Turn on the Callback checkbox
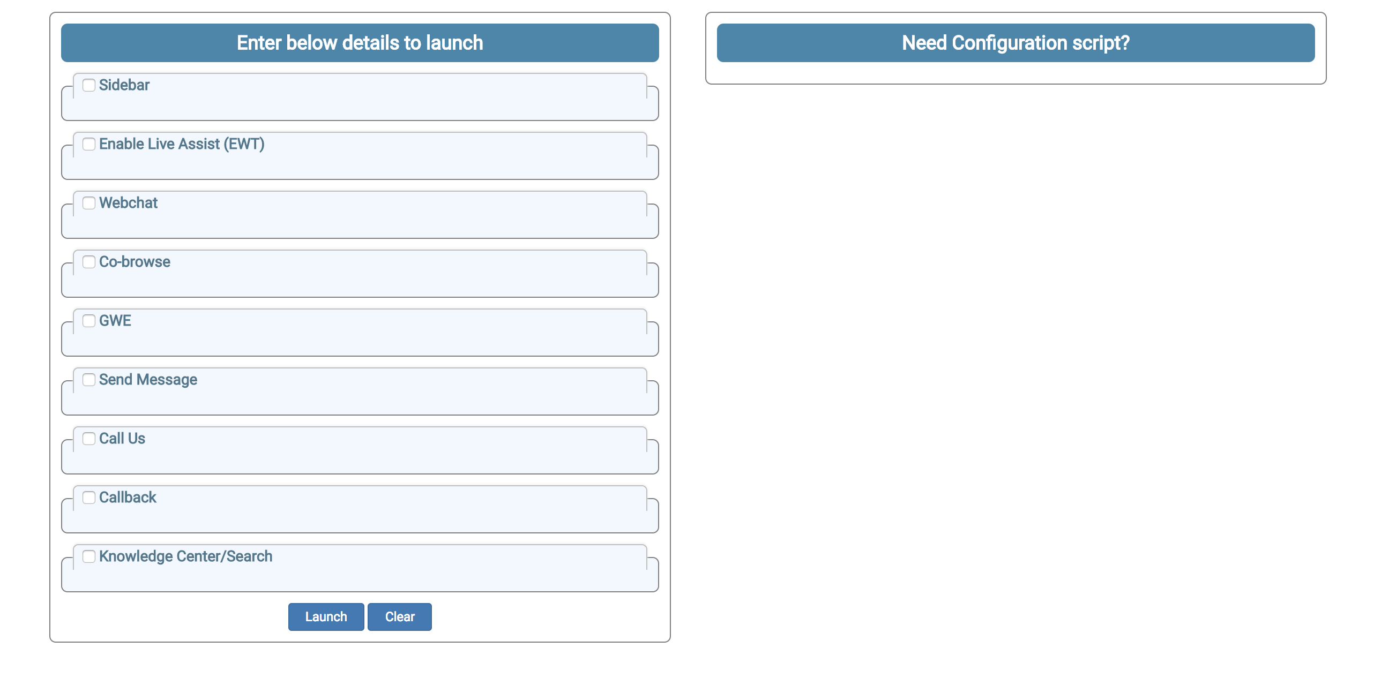This screenshot has height=693, width=1374. (x=89, y=498)
